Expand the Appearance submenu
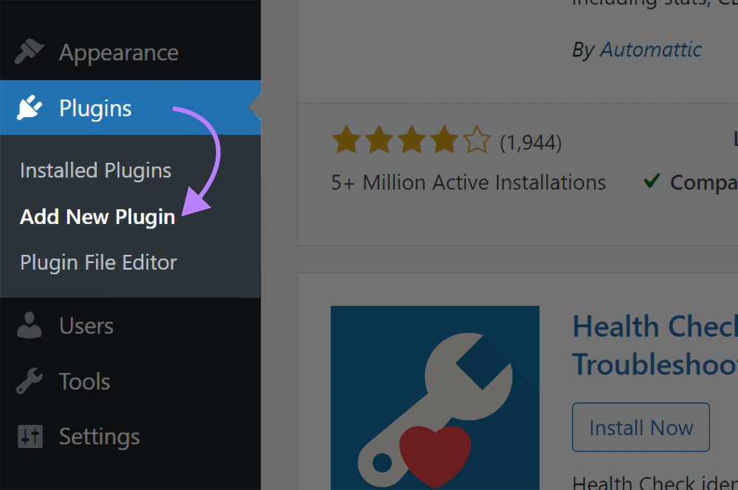This screenshot has width=738, height=490. pos(118,52)
